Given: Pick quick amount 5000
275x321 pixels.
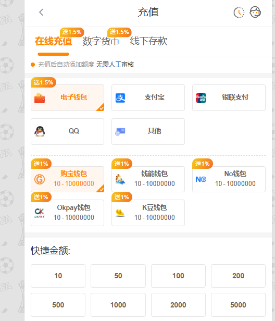Looking at the screenshot, I should click(238, 305).
